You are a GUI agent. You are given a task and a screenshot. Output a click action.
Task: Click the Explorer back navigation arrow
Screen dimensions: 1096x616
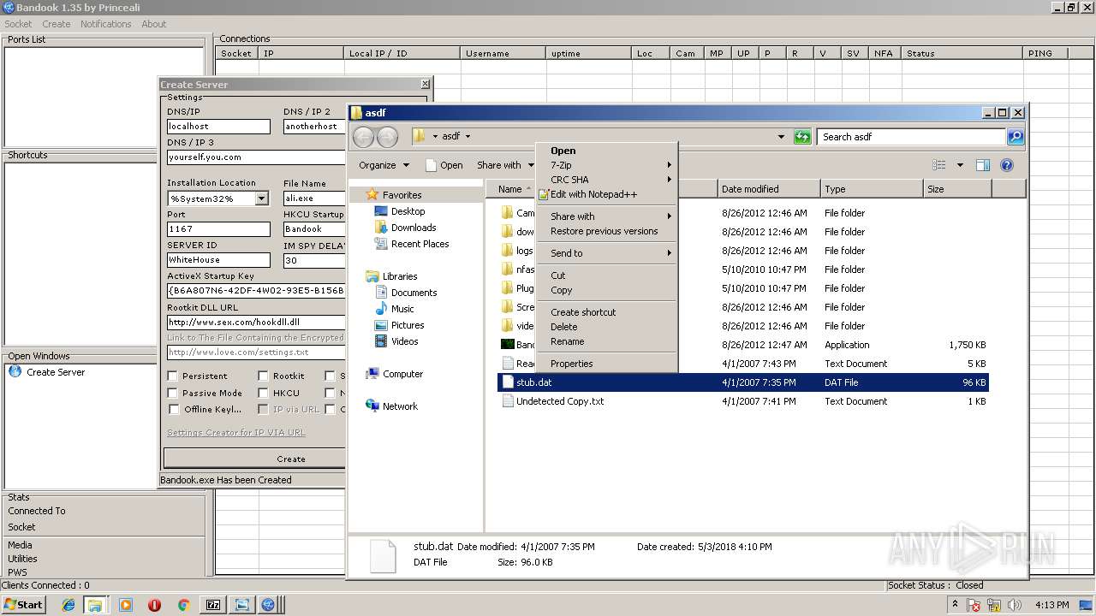point(363,137)
